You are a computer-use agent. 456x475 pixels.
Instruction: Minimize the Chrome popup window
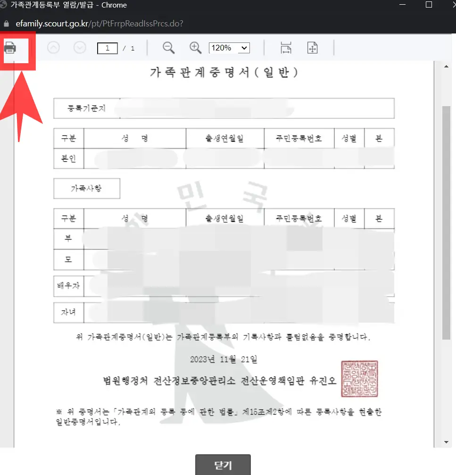tap(402, 5)
